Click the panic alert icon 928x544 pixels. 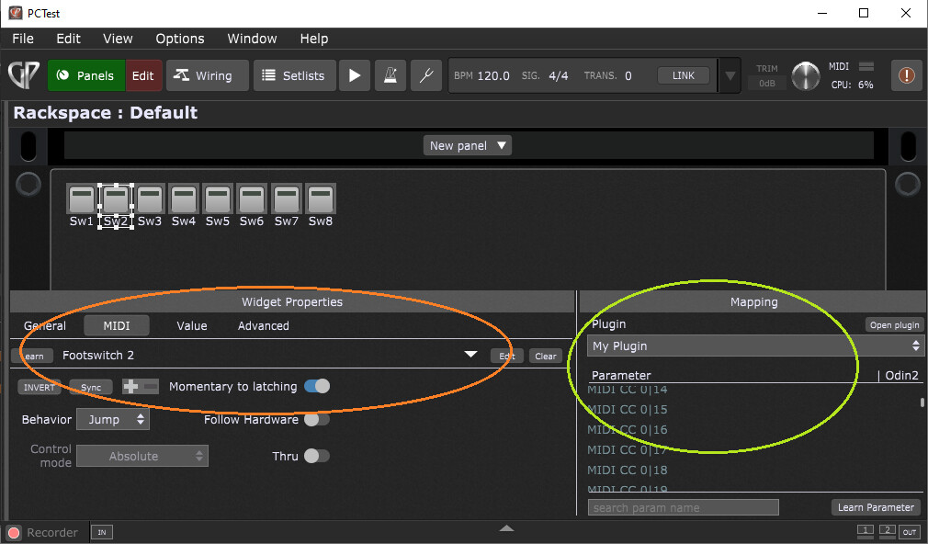pos(906,75)
